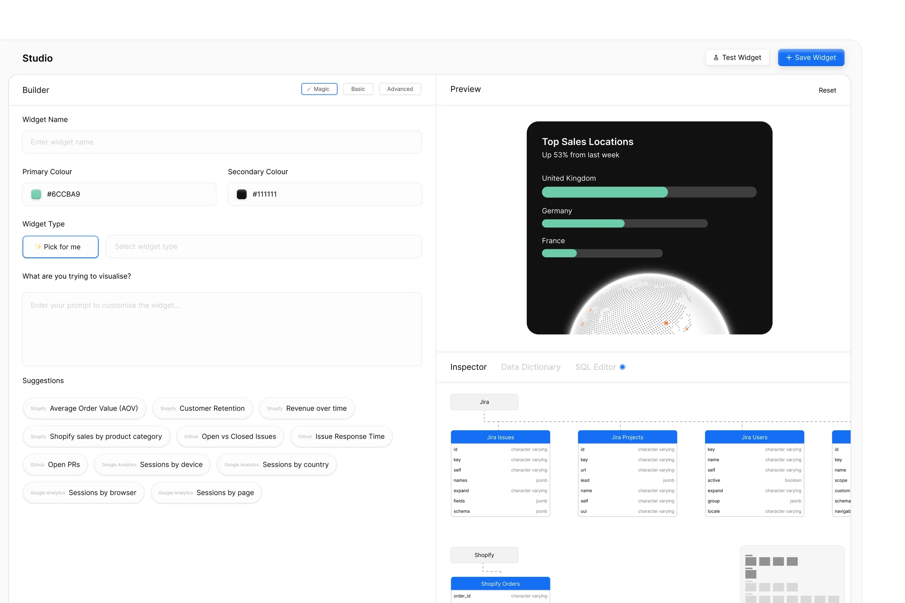
Task: Switch builder to Magic mode
Action: [319, 89]
